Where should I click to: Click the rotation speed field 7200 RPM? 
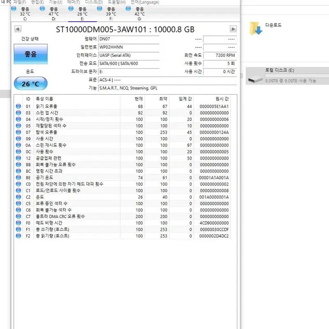click(x=220, y=56)
